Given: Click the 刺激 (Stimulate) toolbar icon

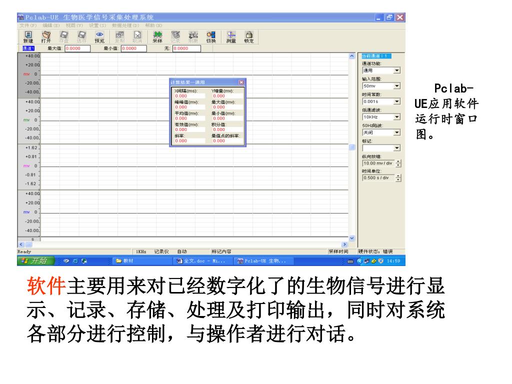Looking at the screenshot, I should pos(193,37).
